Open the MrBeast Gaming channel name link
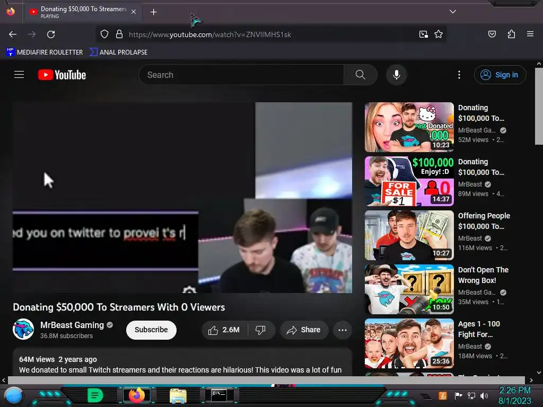 pyautogui.click(x=72, y=325)
